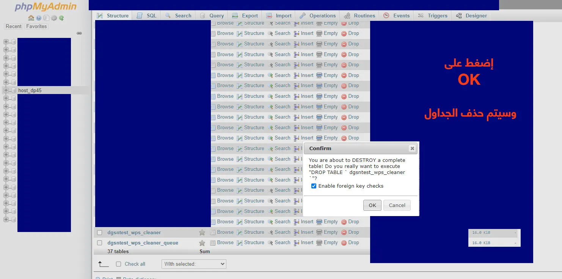
Task: Show Recent tables list
Action: [14, 27]
